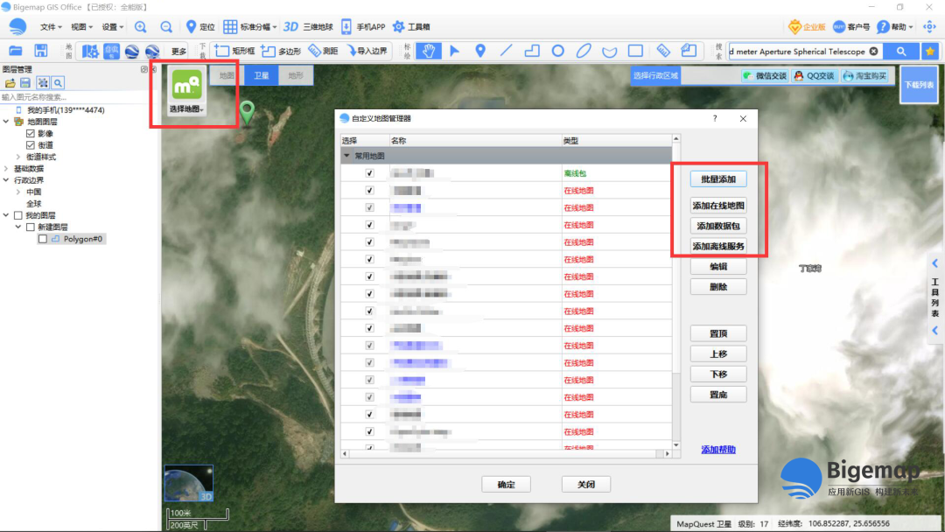The width and height of the screenshot is (945, 532).
Task: Expand the 街道样式 tree node
Action: coord(18,157)
